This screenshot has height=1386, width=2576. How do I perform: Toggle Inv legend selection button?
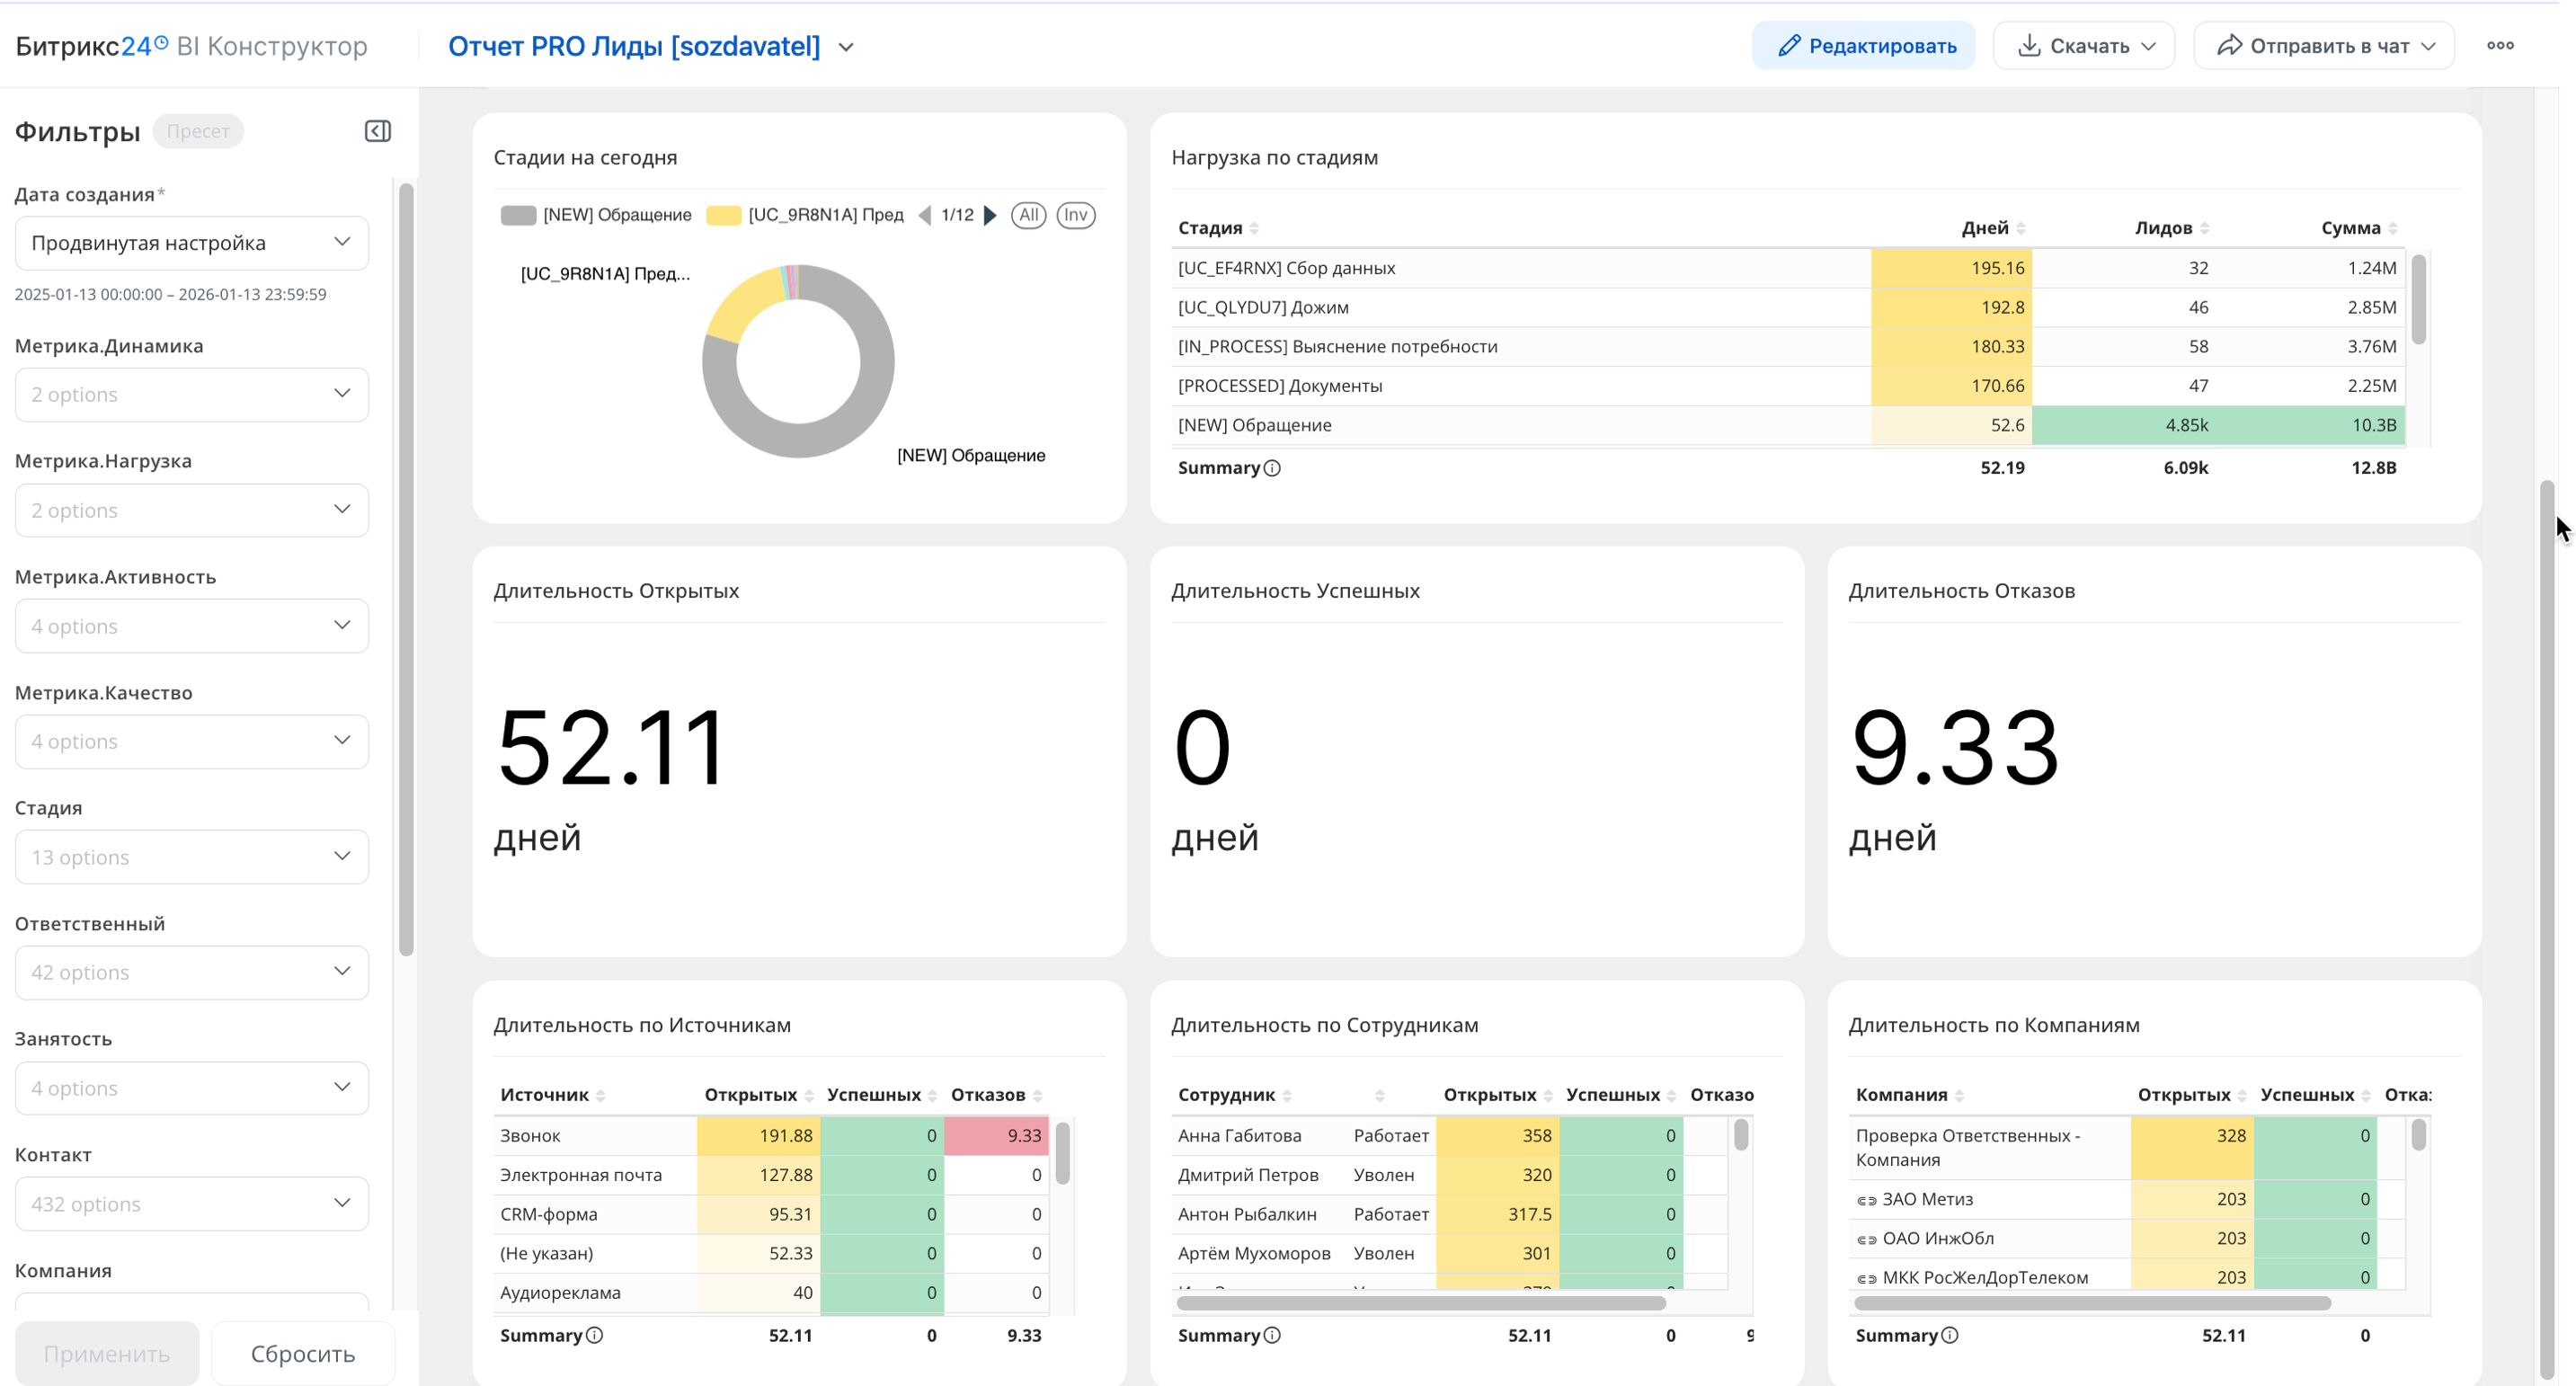point(1075,215)
